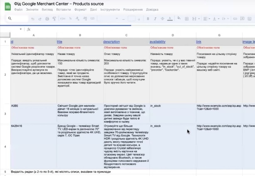255x176 pixels.
Task: Click the "description" header link
Action: tap(111, 42)
